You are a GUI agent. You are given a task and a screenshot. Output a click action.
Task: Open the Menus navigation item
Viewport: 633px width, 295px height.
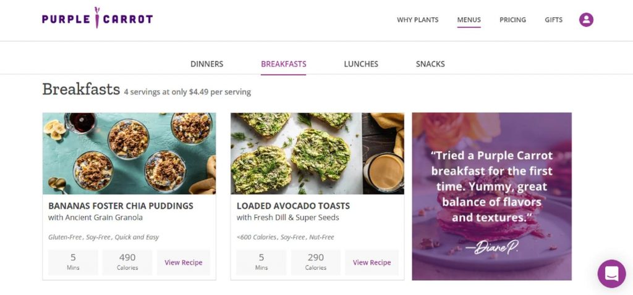(x=469, y=20)
